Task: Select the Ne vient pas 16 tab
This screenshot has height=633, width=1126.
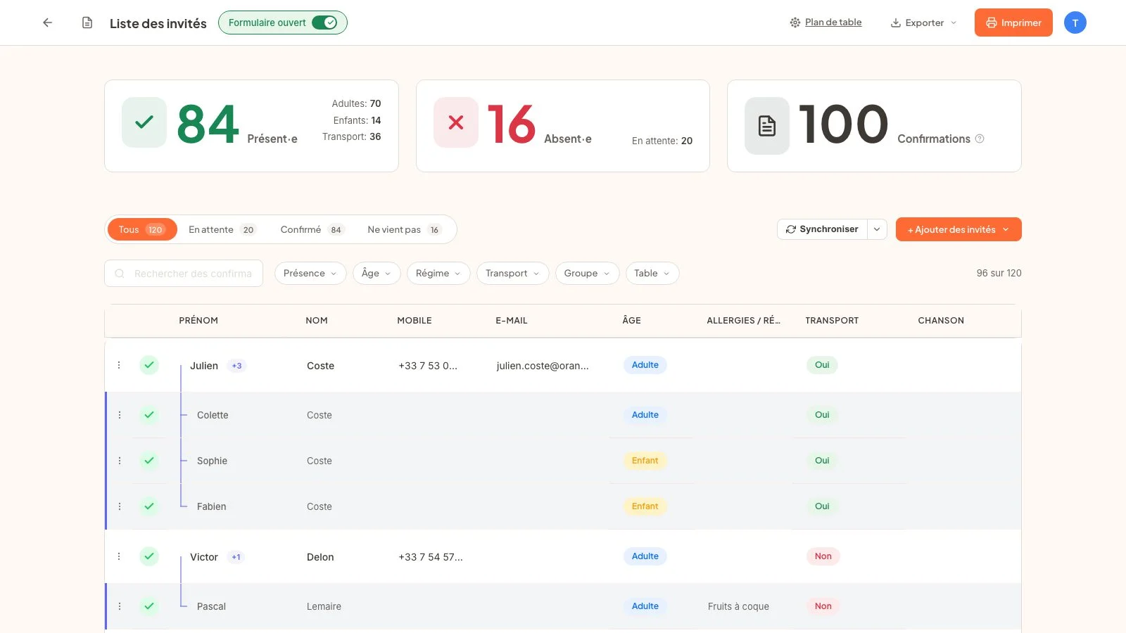Action: (405, 229)
